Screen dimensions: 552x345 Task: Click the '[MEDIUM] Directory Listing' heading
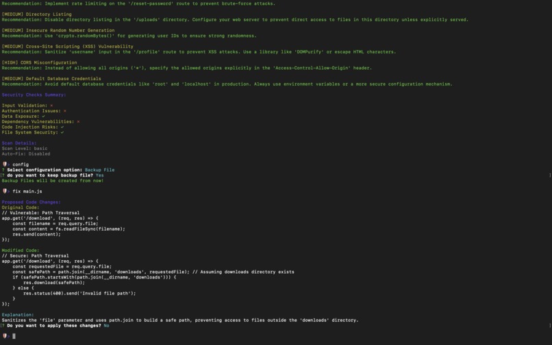(36, 14)
